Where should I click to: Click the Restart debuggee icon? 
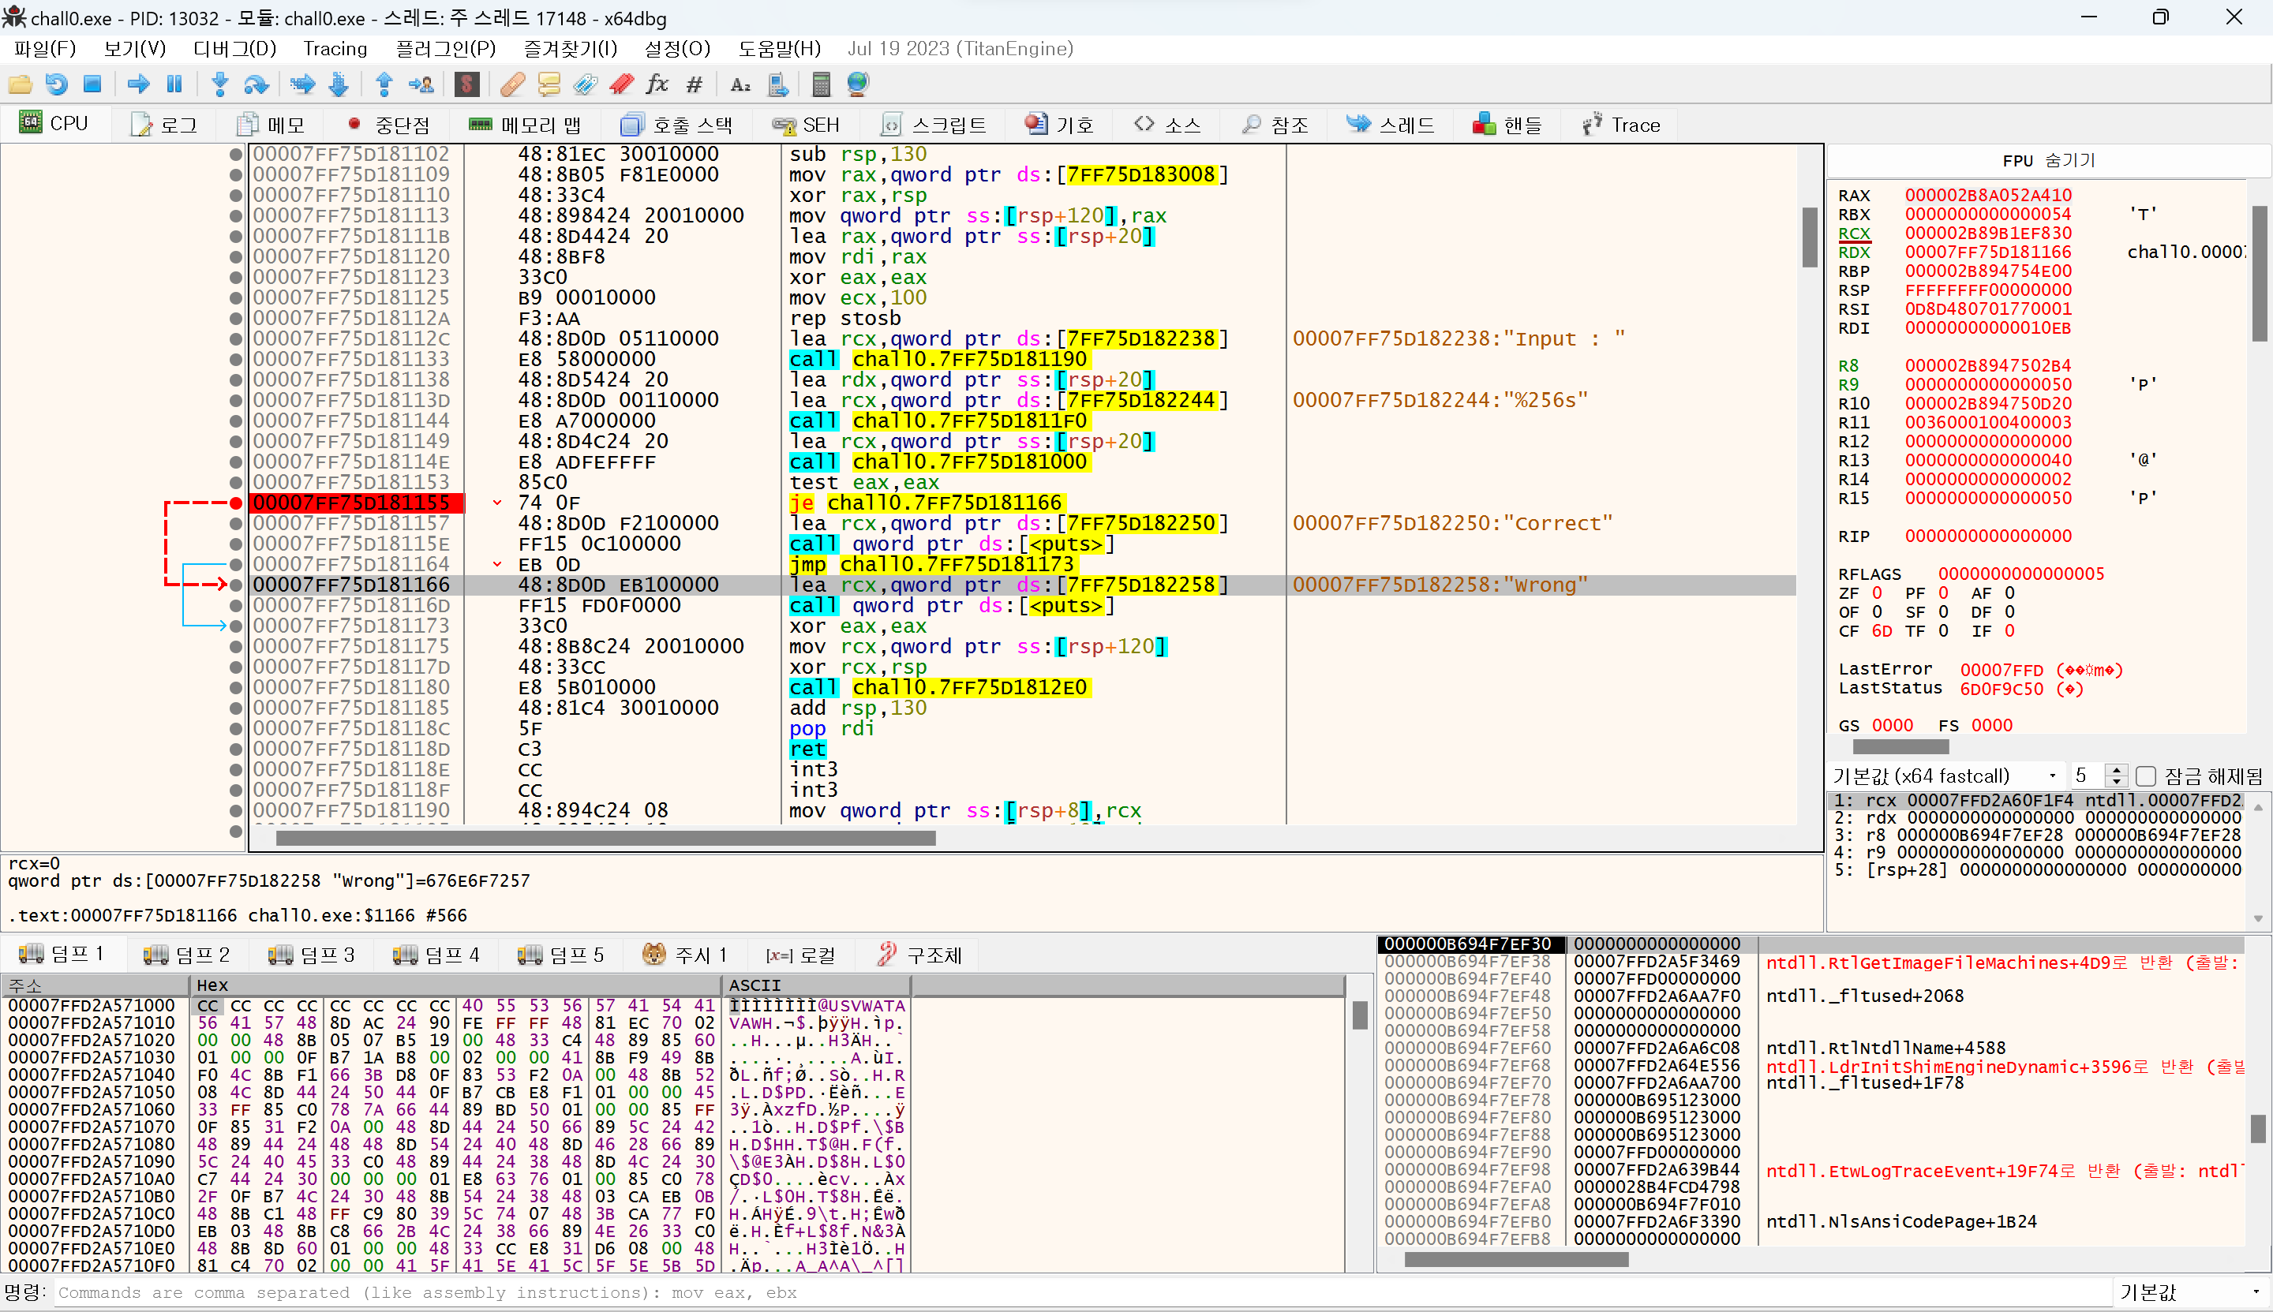coord(56,84)
